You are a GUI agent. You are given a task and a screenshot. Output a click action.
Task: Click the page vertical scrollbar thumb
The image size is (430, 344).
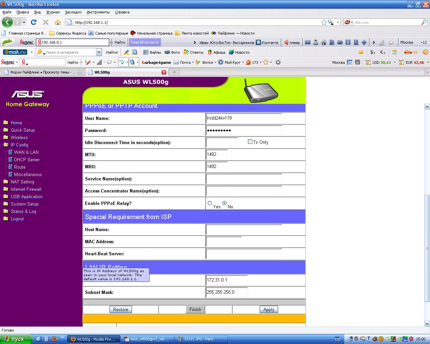click(x=427, y=249)
